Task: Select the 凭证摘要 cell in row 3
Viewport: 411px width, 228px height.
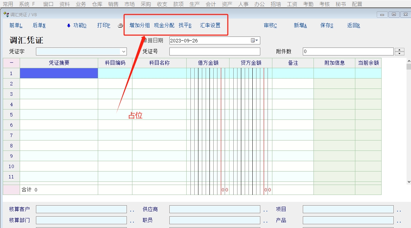Action: pyautogui.click(x=59, y=94)
